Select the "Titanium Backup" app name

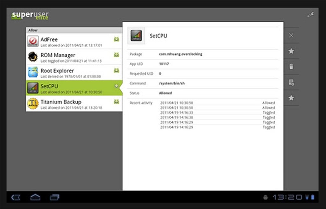61,102
